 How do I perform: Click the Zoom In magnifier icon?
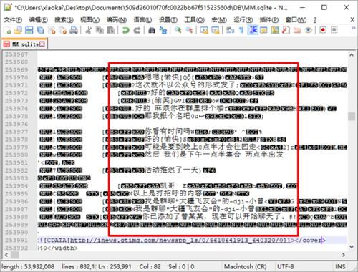point(178,30)
